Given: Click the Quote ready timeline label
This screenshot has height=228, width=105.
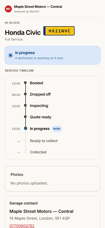Looking at the screenshot, I should tap(41, 117).
